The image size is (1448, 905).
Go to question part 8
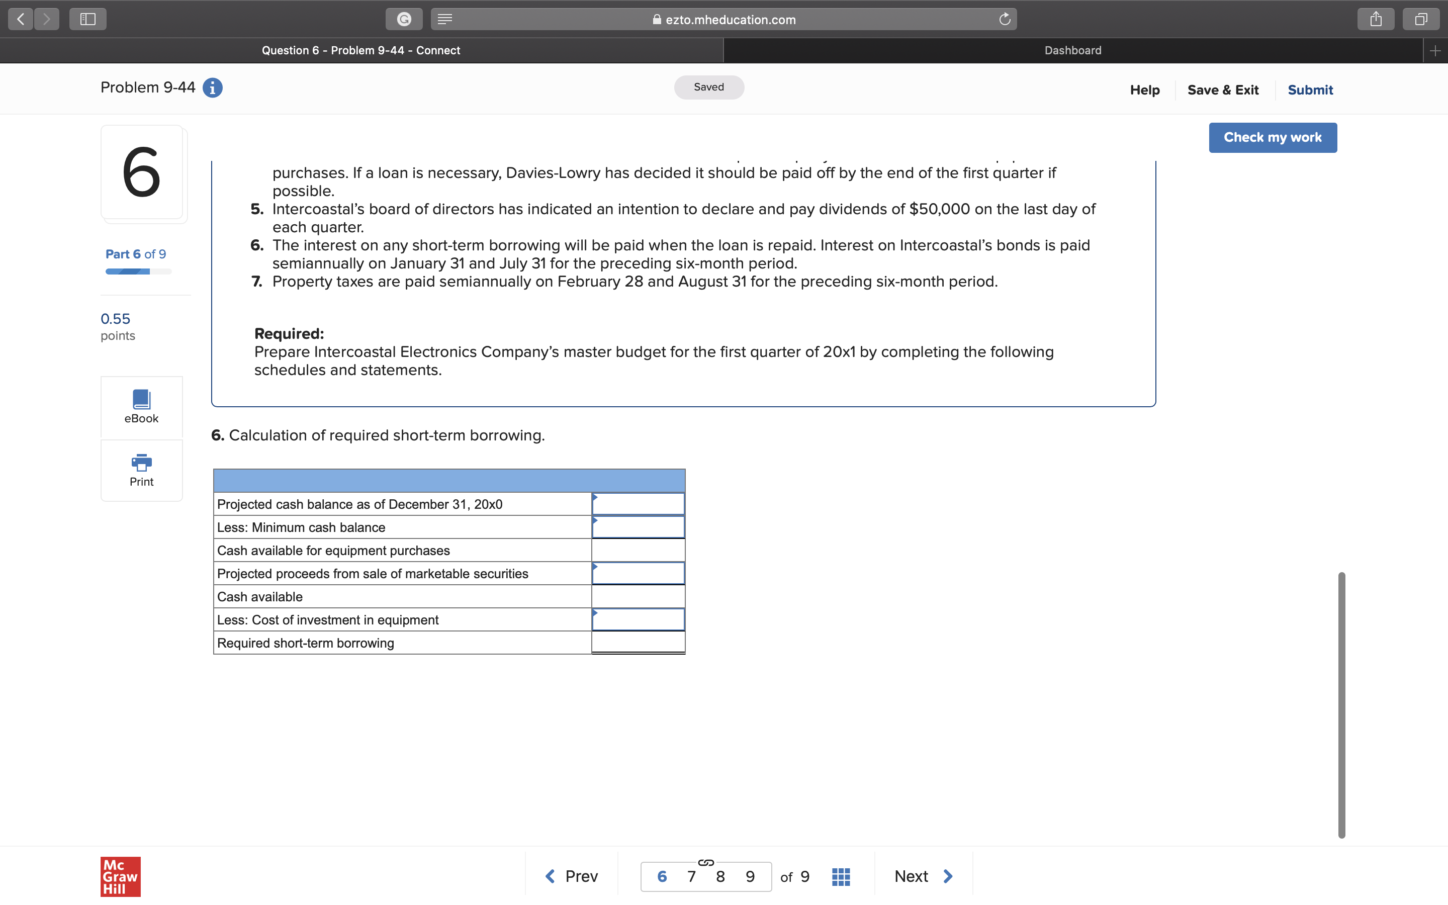tap(720, 876)
